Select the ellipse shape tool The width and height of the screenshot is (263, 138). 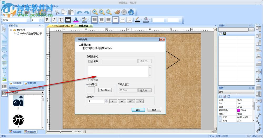[4, 49]
